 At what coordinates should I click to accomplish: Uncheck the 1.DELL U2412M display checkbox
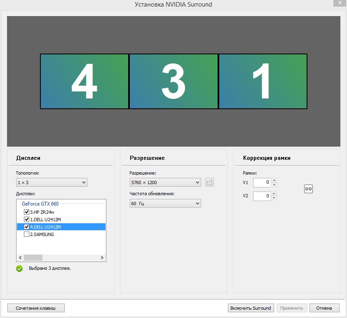(x=27, y=219)
